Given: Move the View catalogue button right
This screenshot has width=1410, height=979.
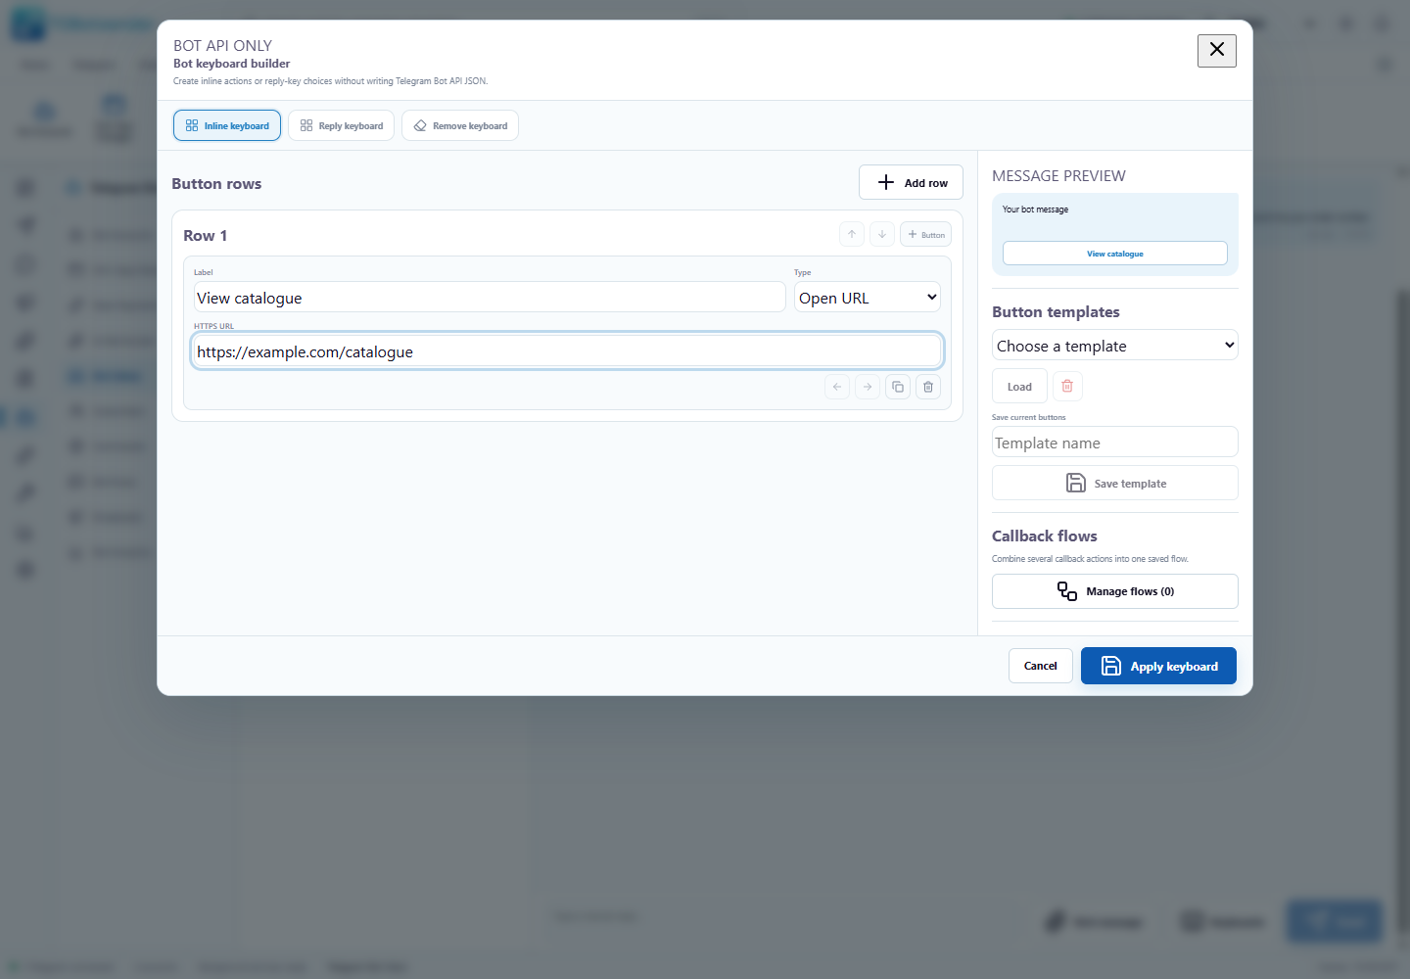Looking at the screenshot, I should point(868,387).
